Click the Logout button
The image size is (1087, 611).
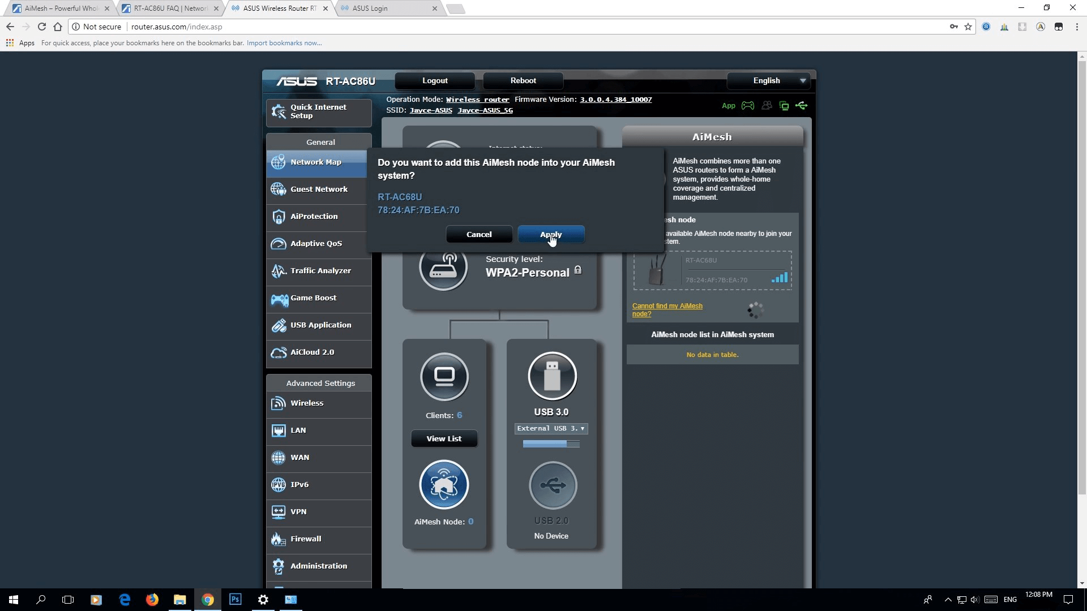pos(435,81)
